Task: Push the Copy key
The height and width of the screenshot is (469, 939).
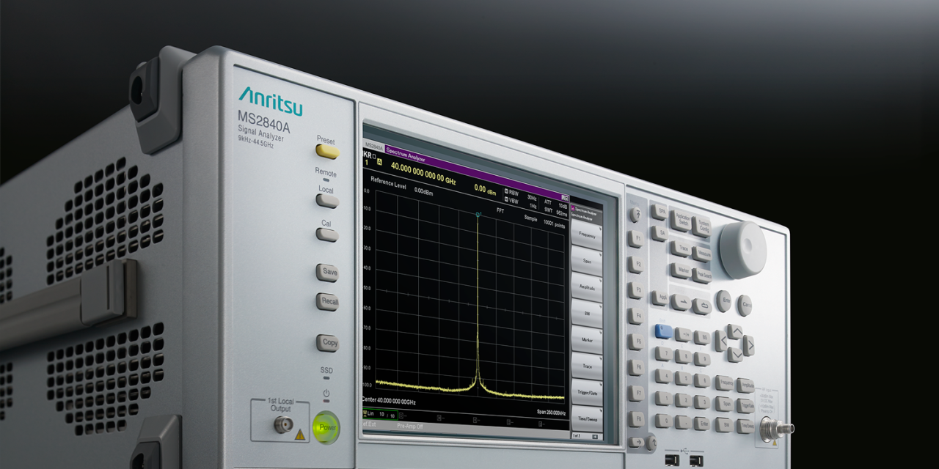Action: tap(327, 342)
